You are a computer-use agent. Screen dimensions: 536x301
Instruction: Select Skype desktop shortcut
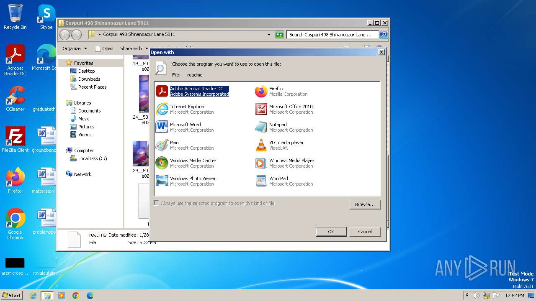[x=46, y=17]
